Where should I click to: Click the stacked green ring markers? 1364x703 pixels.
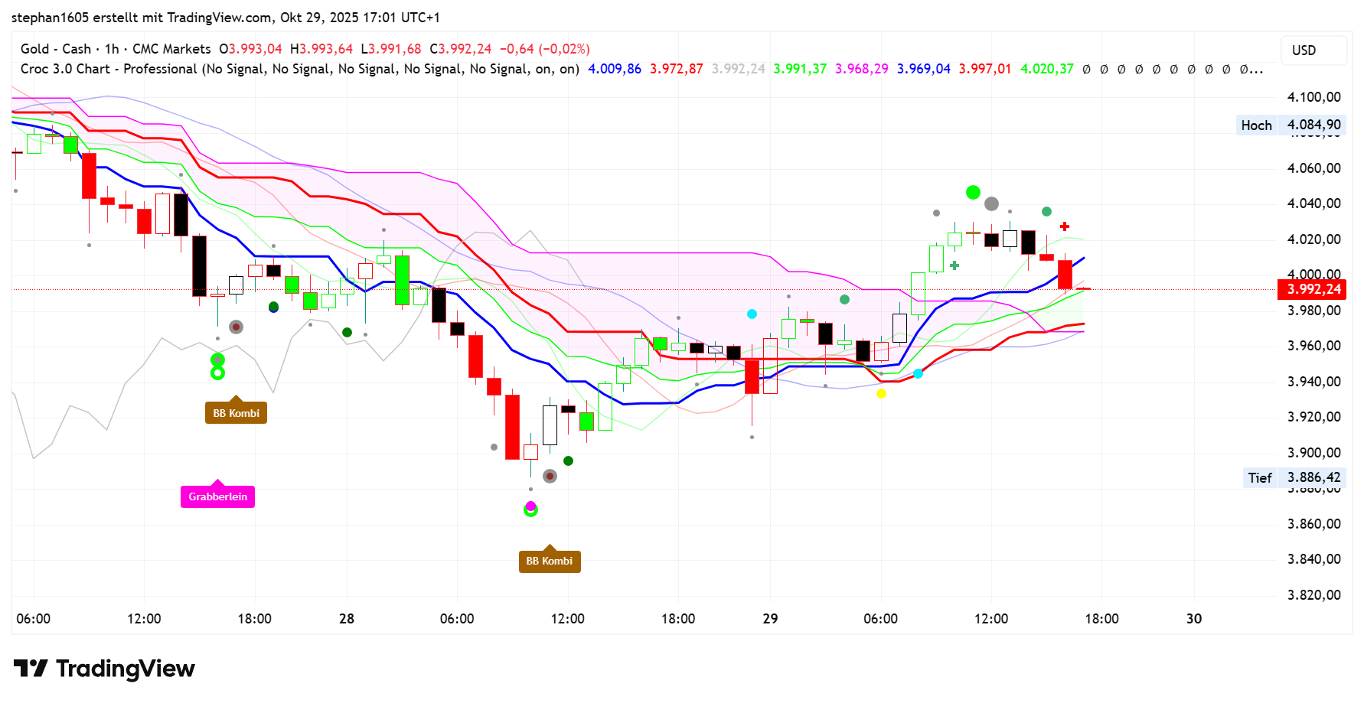pyautogui.click(x=218, y=366)
